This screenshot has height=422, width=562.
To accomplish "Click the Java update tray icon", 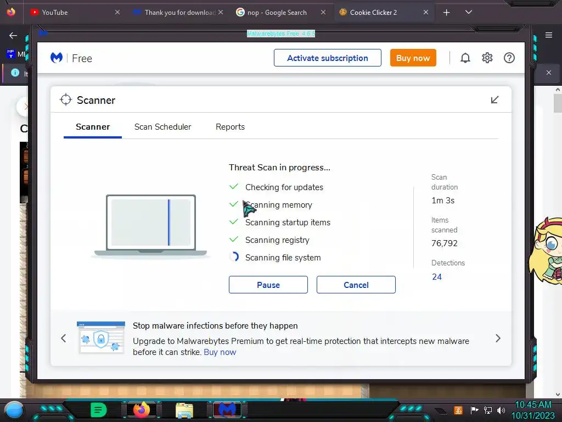I will click(x=458, y=410).
